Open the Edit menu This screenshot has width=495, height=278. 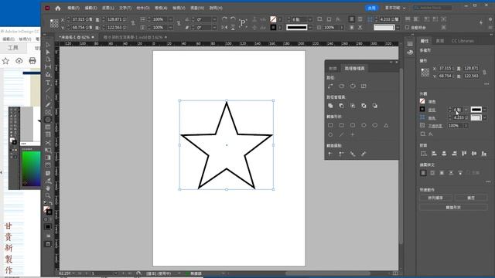[x=90, y=8]
